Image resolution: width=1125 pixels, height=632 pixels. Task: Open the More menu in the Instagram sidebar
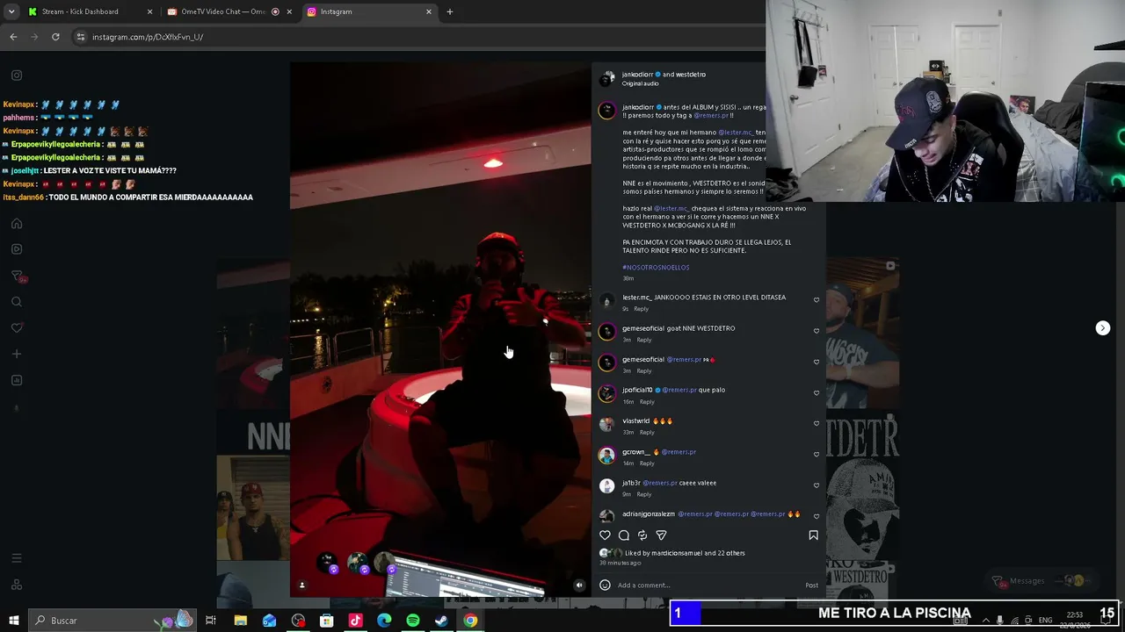coord(17,558)
